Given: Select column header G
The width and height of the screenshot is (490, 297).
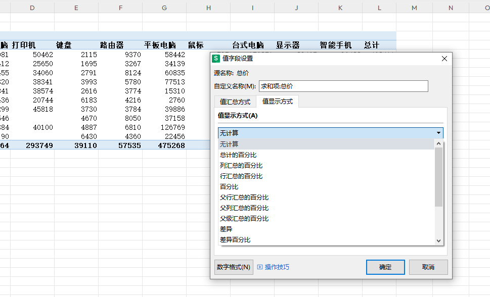Looking at the screenshot, I should 164,8.
